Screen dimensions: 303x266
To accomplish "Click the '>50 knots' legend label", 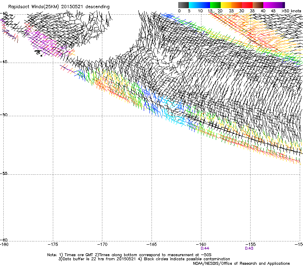I will coord(291,11).
